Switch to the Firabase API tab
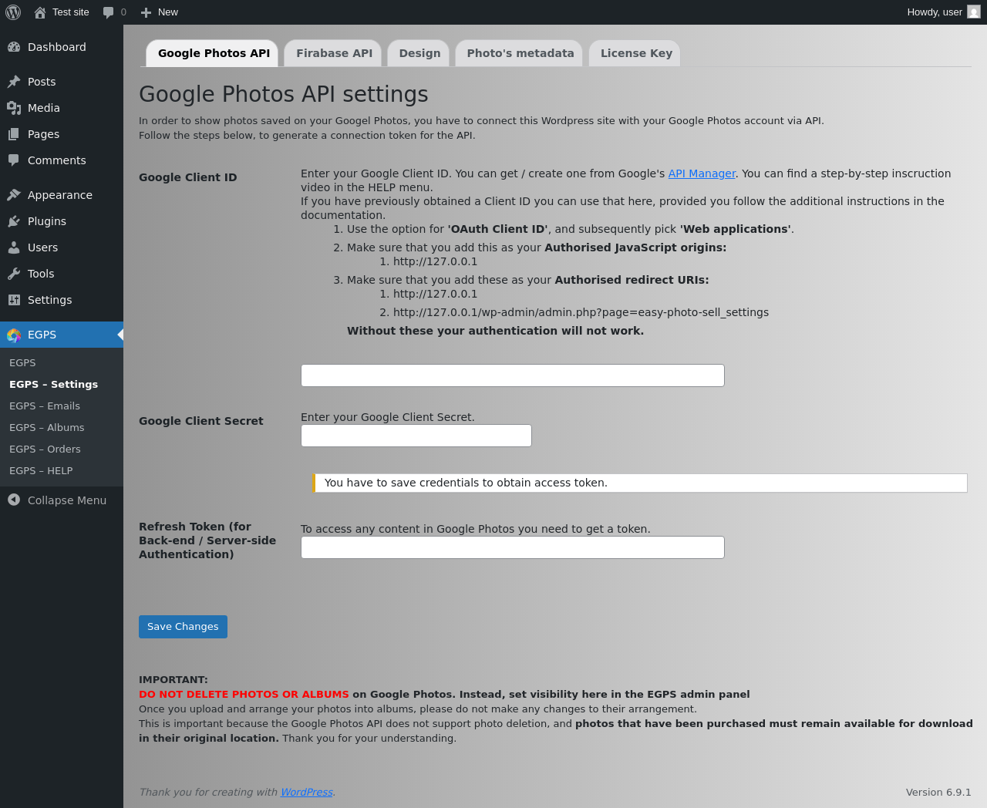This screenshot has width=987, height=808. 334,53
